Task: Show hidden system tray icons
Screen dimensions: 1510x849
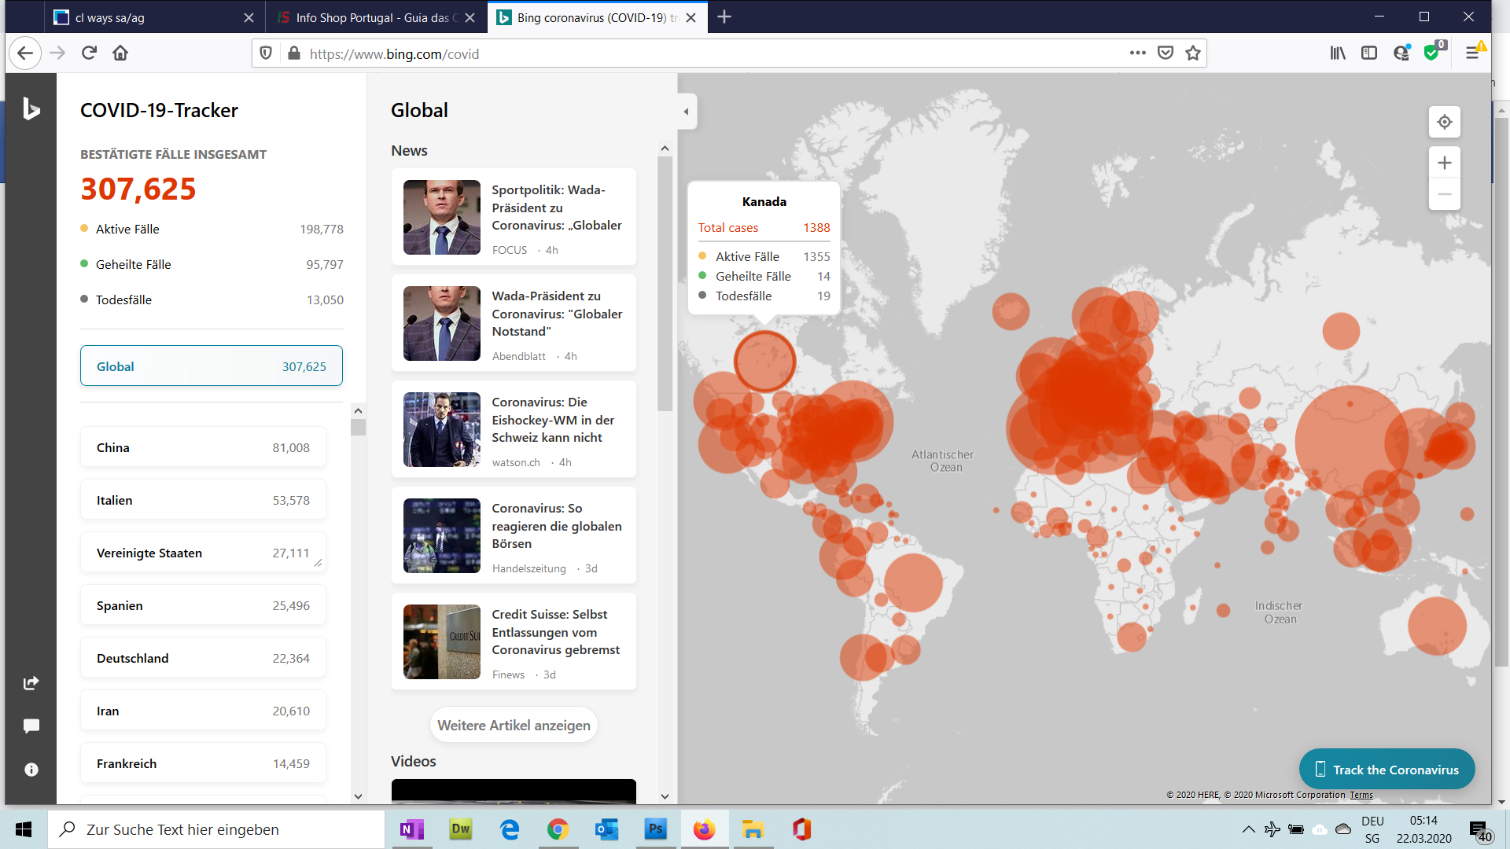Action: 1248,829
